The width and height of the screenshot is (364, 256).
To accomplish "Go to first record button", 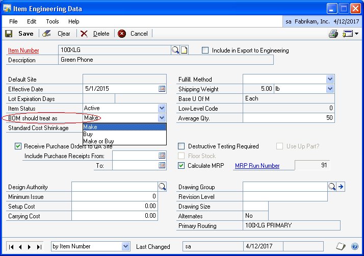I will (x=11, y=247).
